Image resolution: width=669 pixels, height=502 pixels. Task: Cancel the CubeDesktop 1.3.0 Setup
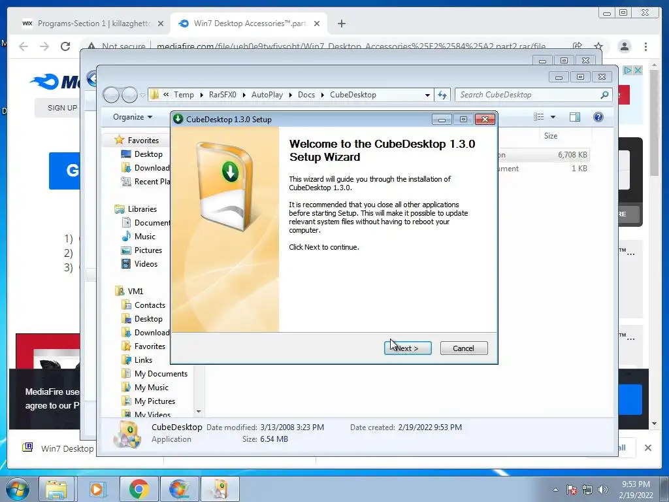point(464,348)
